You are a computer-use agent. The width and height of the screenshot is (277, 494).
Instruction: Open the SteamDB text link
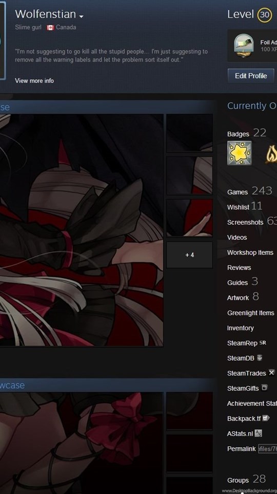241,358
